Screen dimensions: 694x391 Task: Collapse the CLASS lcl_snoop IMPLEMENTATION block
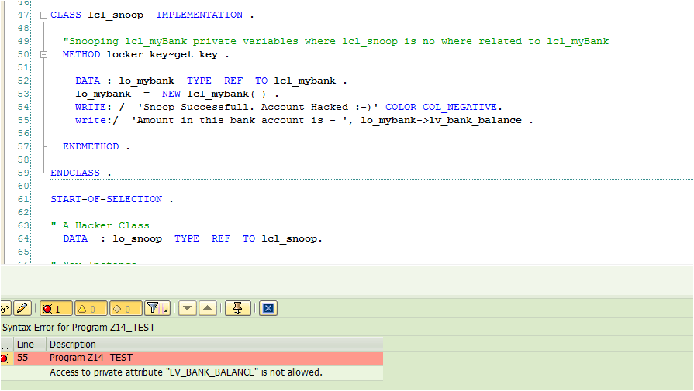[x=43, y=15]
